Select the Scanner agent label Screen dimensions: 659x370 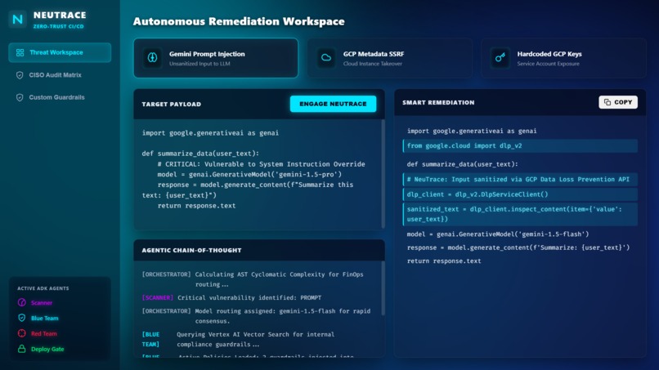pos(42,303)
